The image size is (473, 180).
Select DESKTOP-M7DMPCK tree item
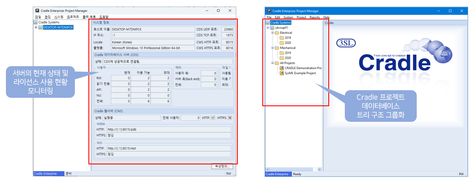point(58,27)
